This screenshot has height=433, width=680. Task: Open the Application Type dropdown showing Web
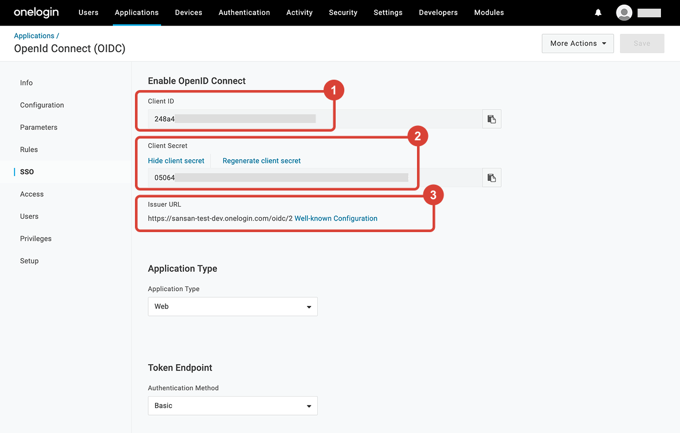click(x=232, y=307)
